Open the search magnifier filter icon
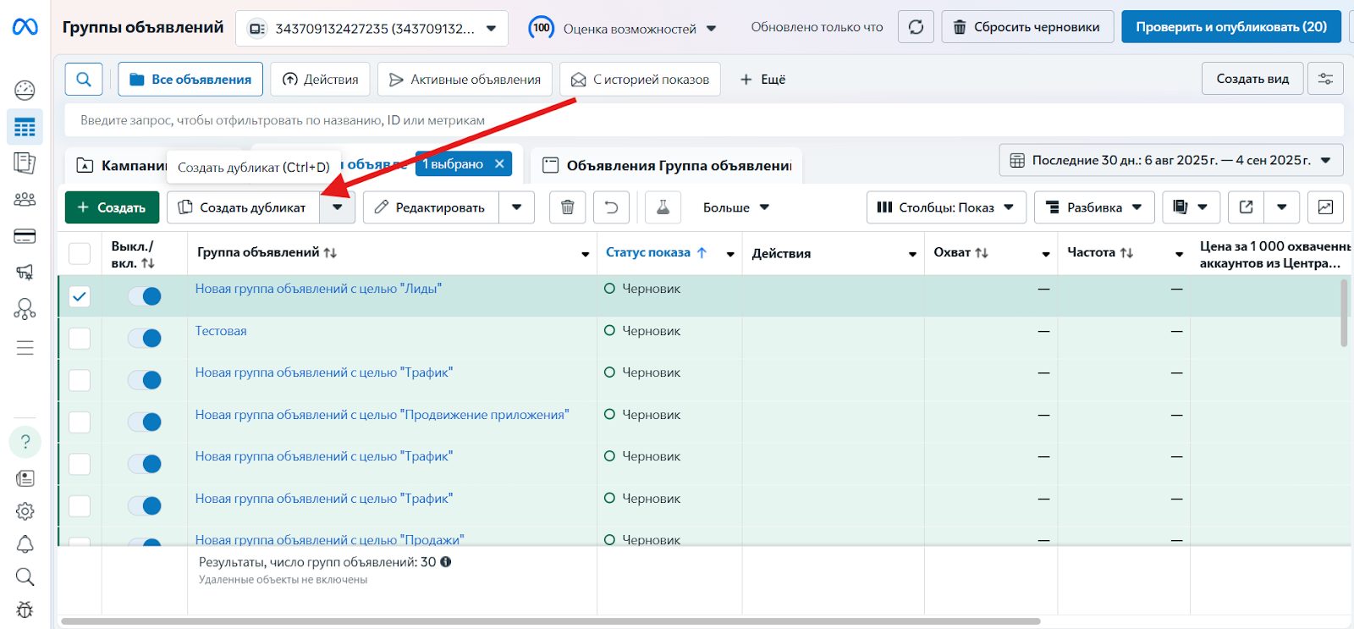The image size is (1354, 629). coord(84,79)
